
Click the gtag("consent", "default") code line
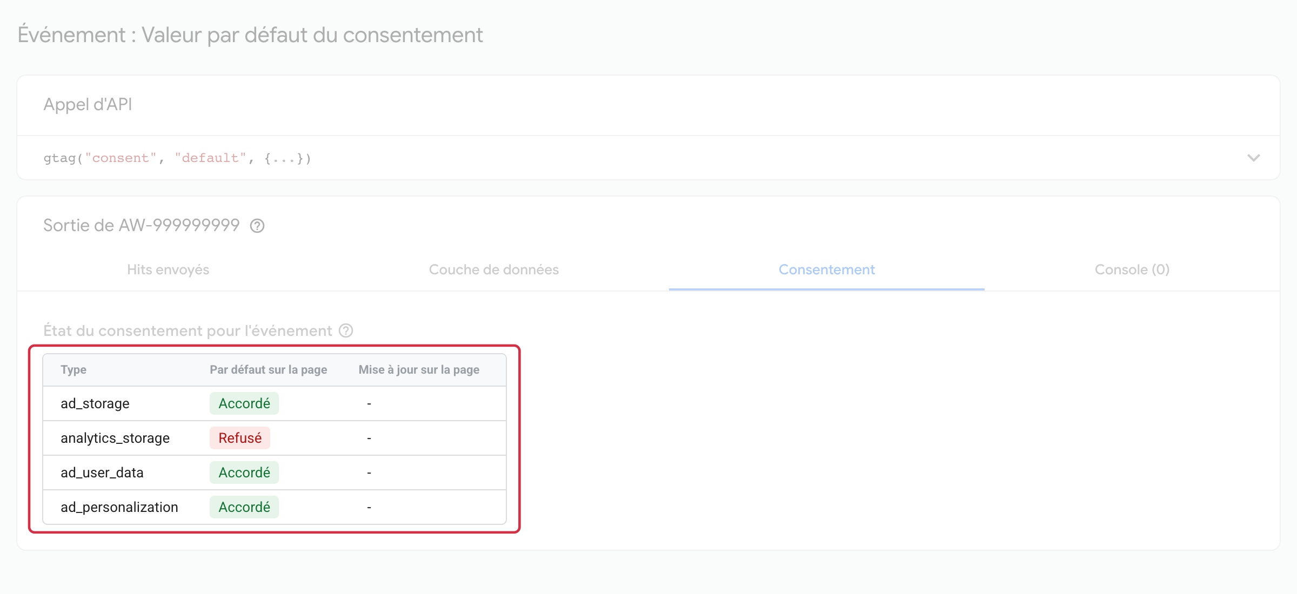177,158
